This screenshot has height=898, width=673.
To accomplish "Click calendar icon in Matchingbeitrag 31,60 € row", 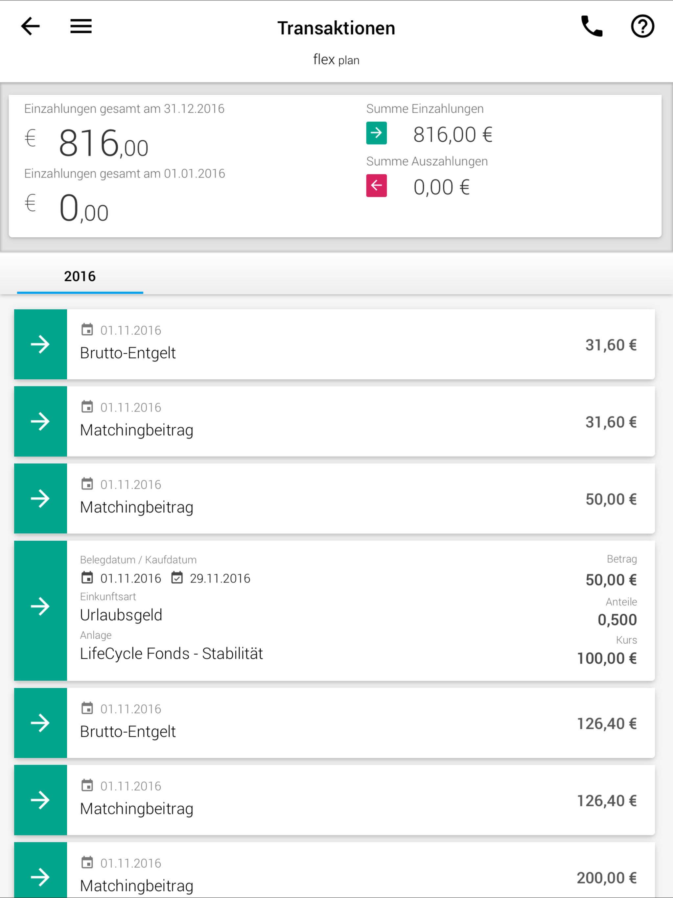I will point(87,406).
